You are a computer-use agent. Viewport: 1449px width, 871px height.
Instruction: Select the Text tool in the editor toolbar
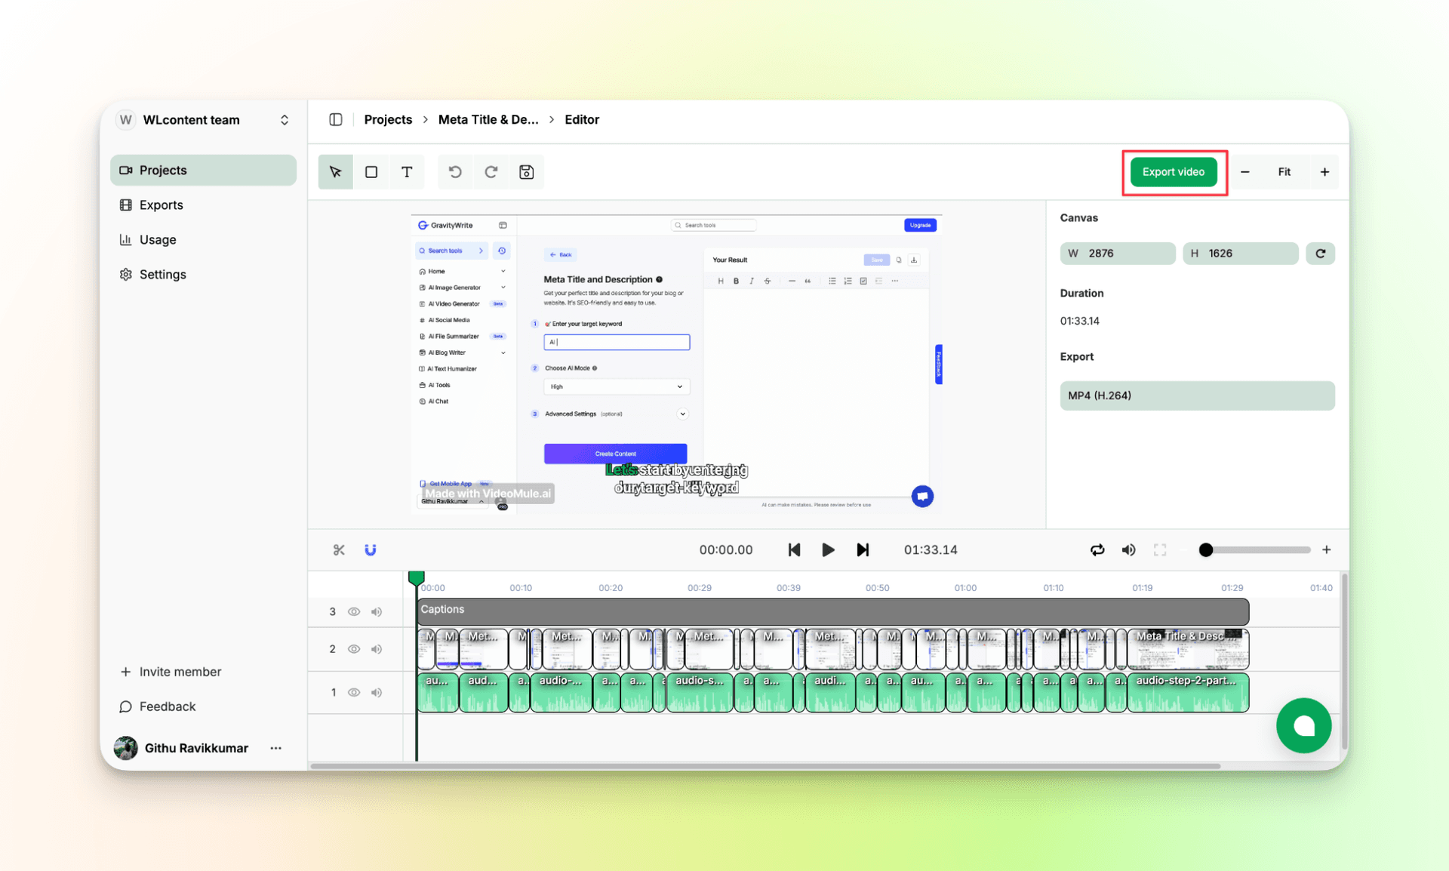pyautogui.click(x=407, y=171)
